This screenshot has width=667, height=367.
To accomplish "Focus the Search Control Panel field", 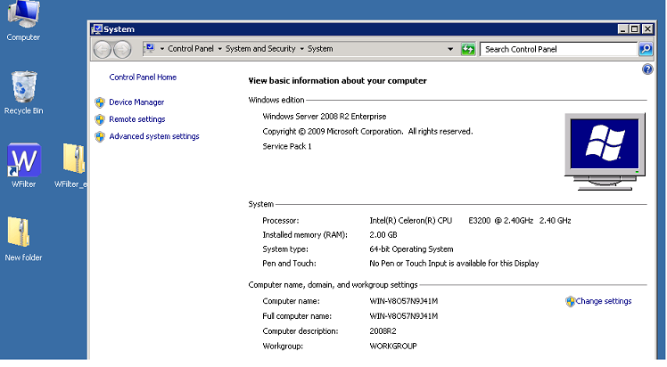I will tap(557, 49).
